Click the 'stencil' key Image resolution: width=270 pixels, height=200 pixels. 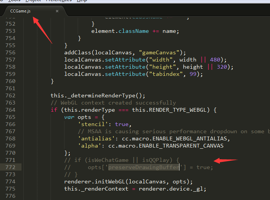[x=93, y=124]
